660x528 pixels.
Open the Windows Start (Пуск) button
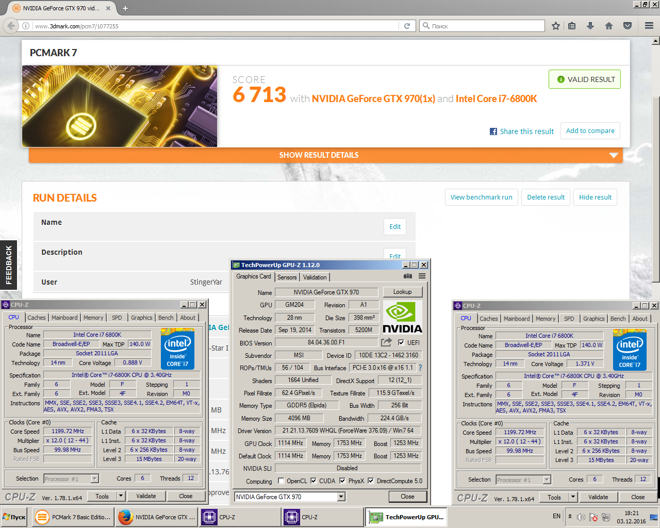click(x=14, y=517)
